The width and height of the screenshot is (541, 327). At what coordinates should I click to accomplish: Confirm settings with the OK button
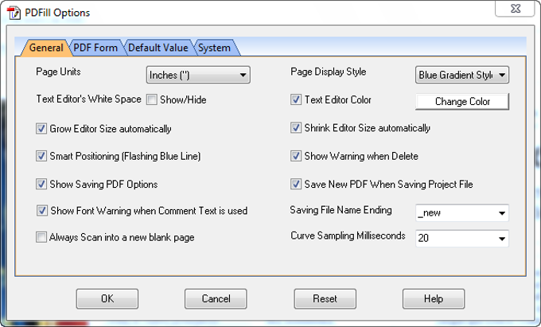[x=107, y=298]
